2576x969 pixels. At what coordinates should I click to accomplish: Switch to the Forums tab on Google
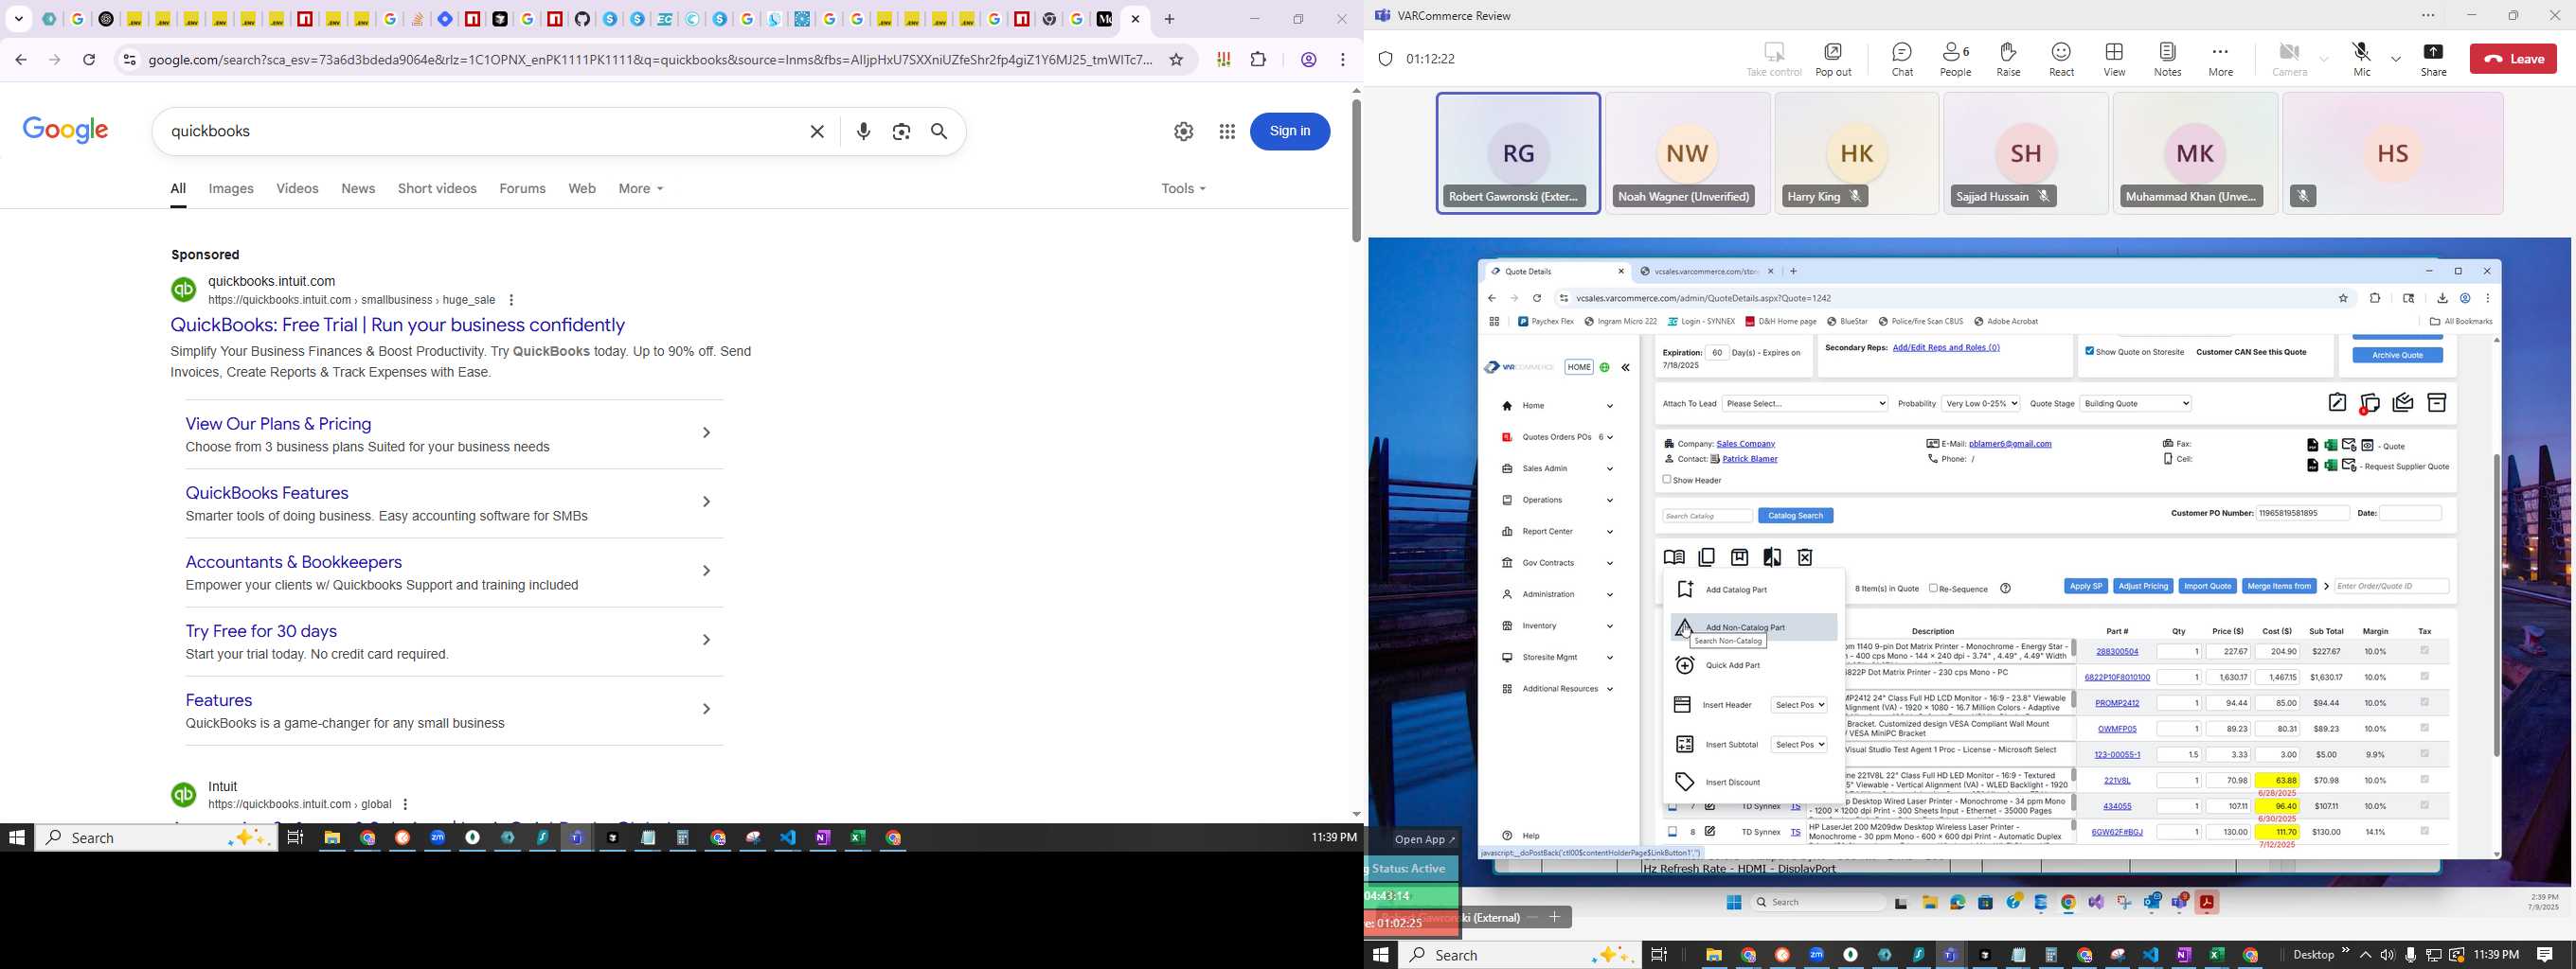tap(523, 189)
